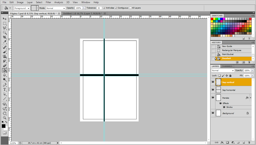Open the Mode dropdown in options bar
Image resolution: width=256 pixels, height=145 pixels.
pos(56,8)
